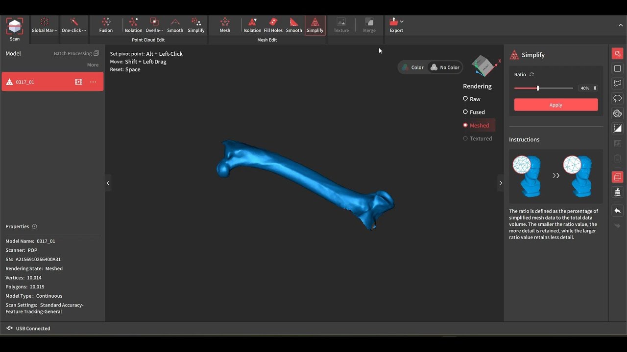
Task: Click the frame icon on 0317_01
Action: pyautogui.click(x=78, y=82)
